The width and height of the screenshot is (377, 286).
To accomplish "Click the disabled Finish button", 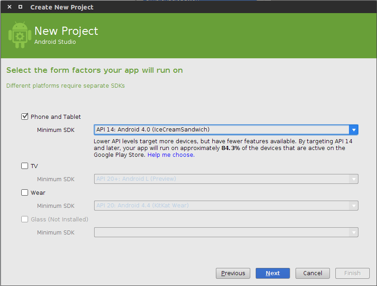I will (x=353, y=273).
